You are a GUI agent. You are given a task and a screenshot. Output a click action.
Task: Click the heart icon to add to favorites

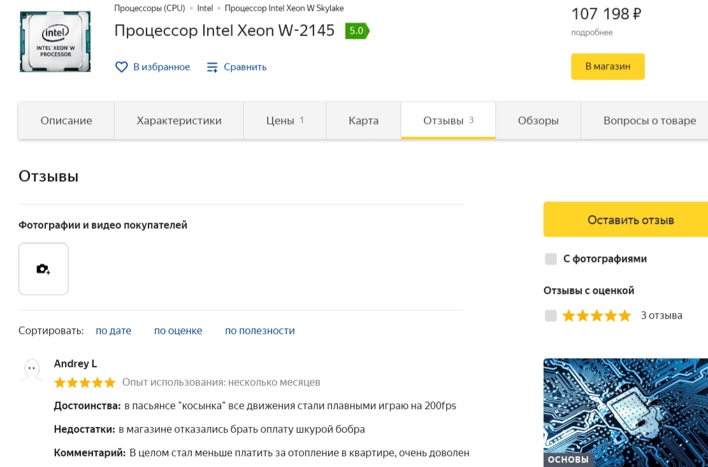(x=121, y=67)
